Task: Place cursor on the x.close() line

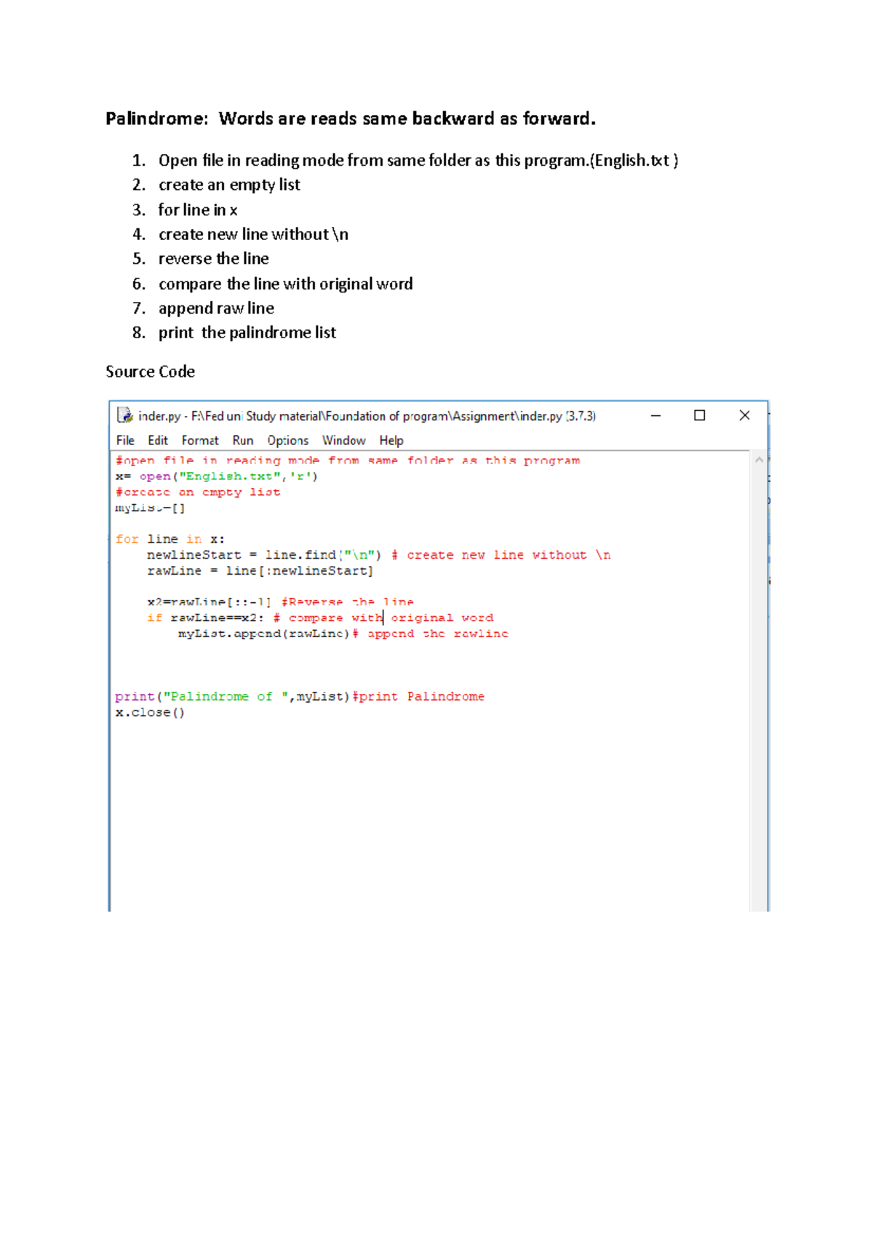Action: tap(150, 713)
